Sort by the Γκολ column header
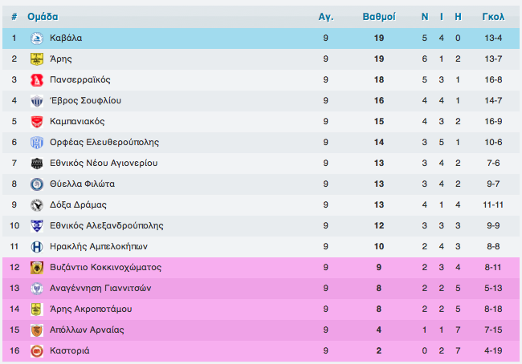This screenshot has width=522, height=364. click(493, 17)
